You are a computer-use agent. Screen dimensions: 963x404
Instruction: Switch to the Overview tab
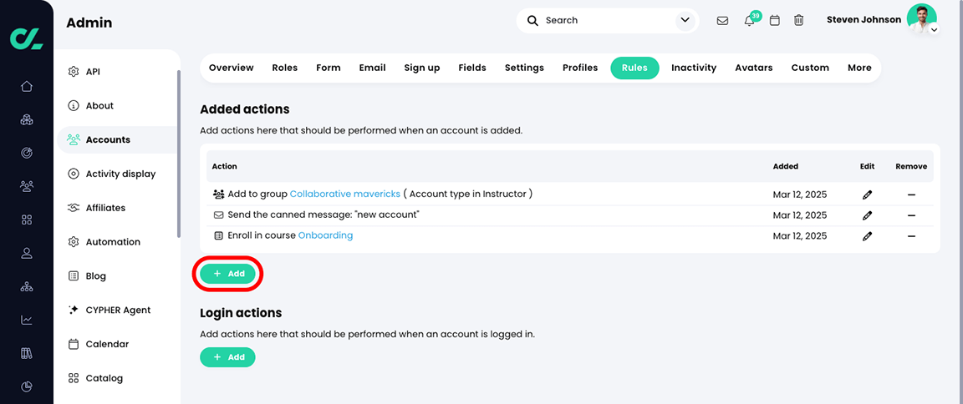[231, 68]
